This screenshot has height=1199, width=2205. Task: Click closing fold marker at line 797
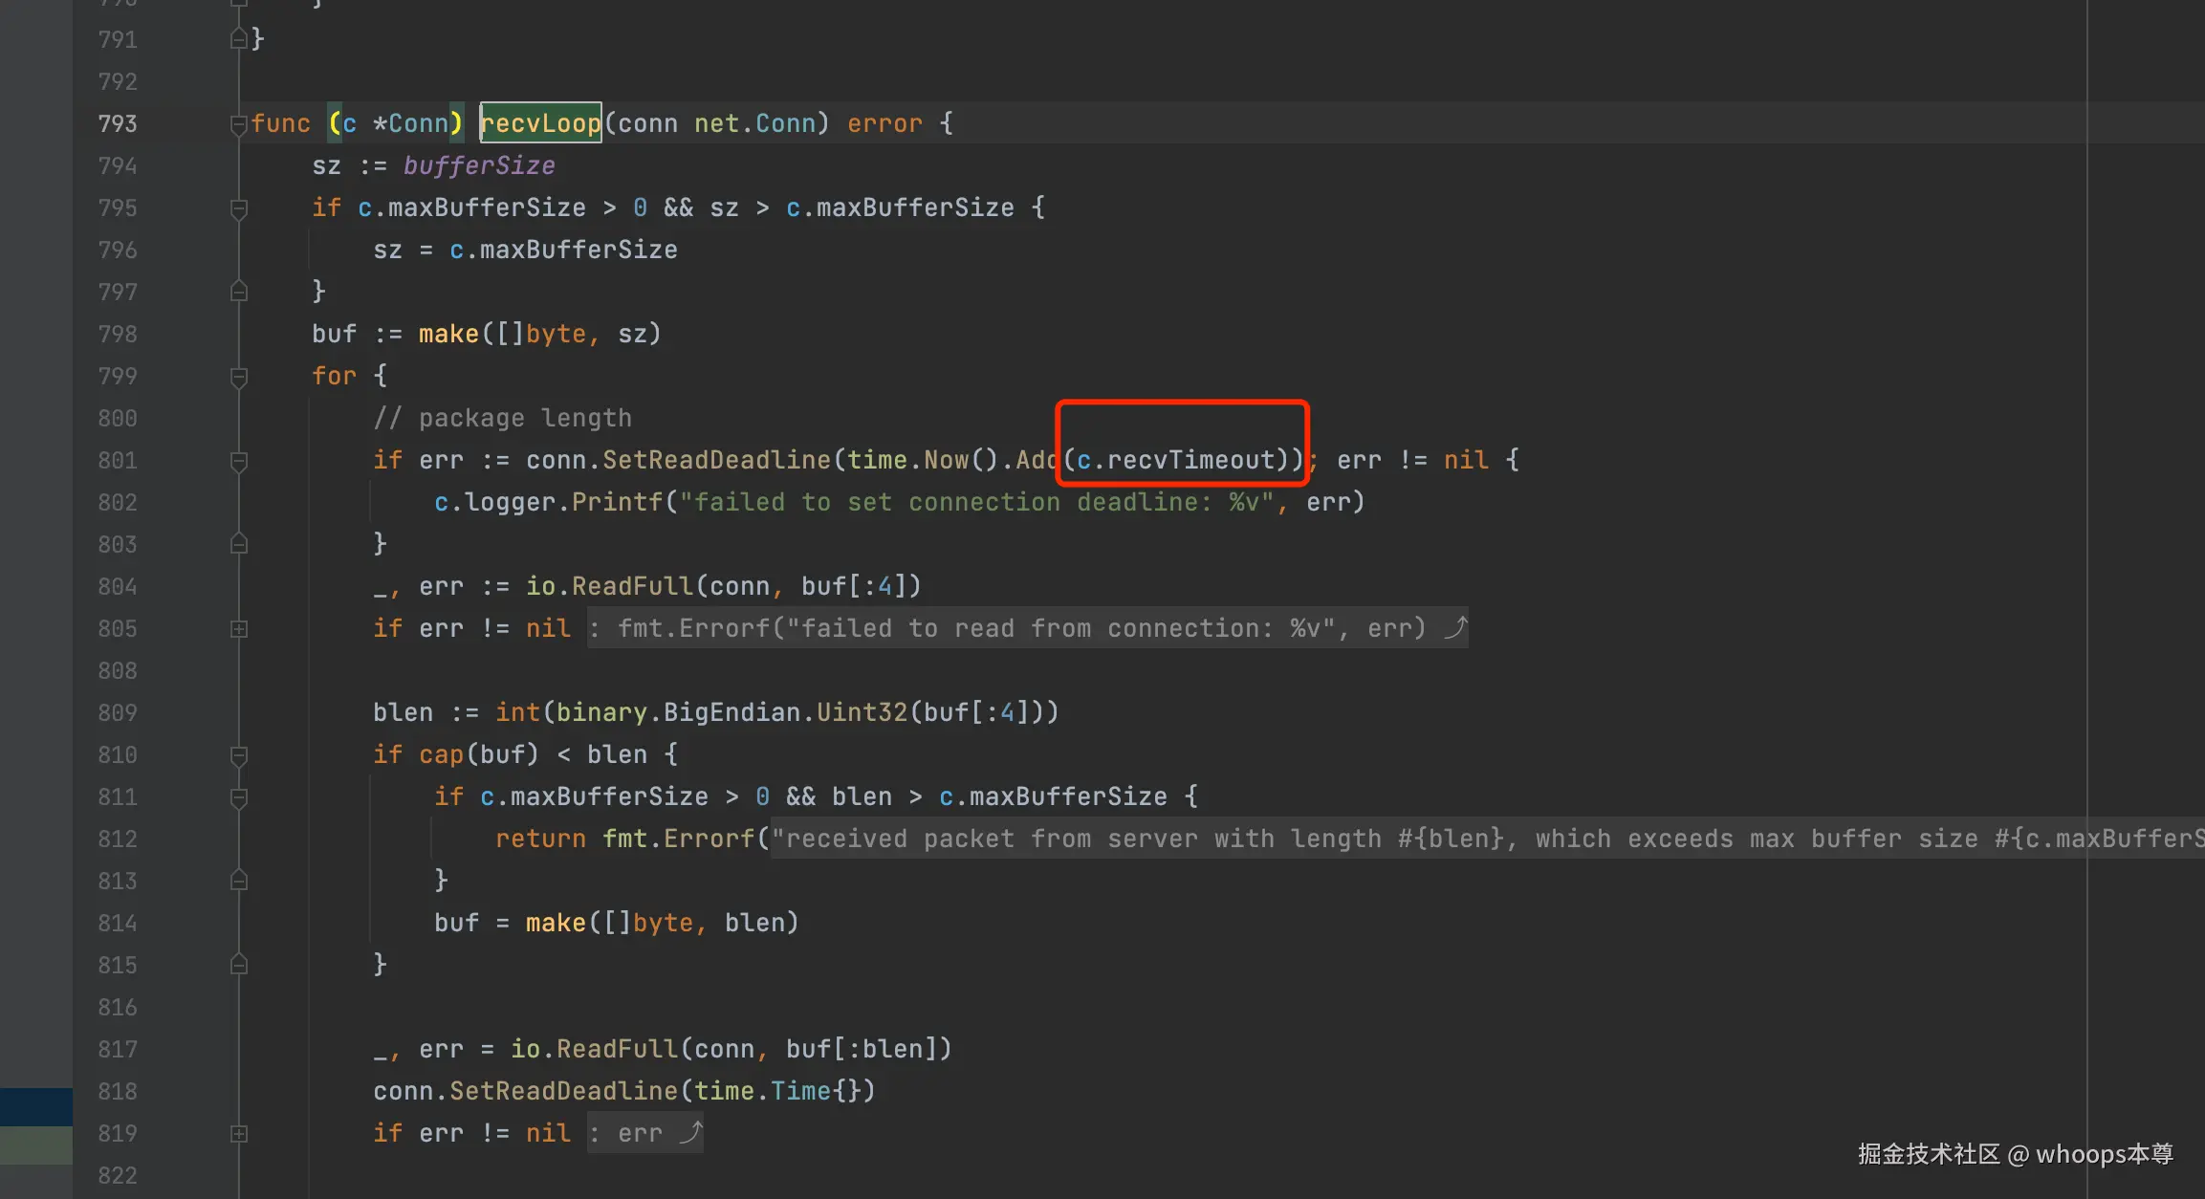tap(239, 292)
